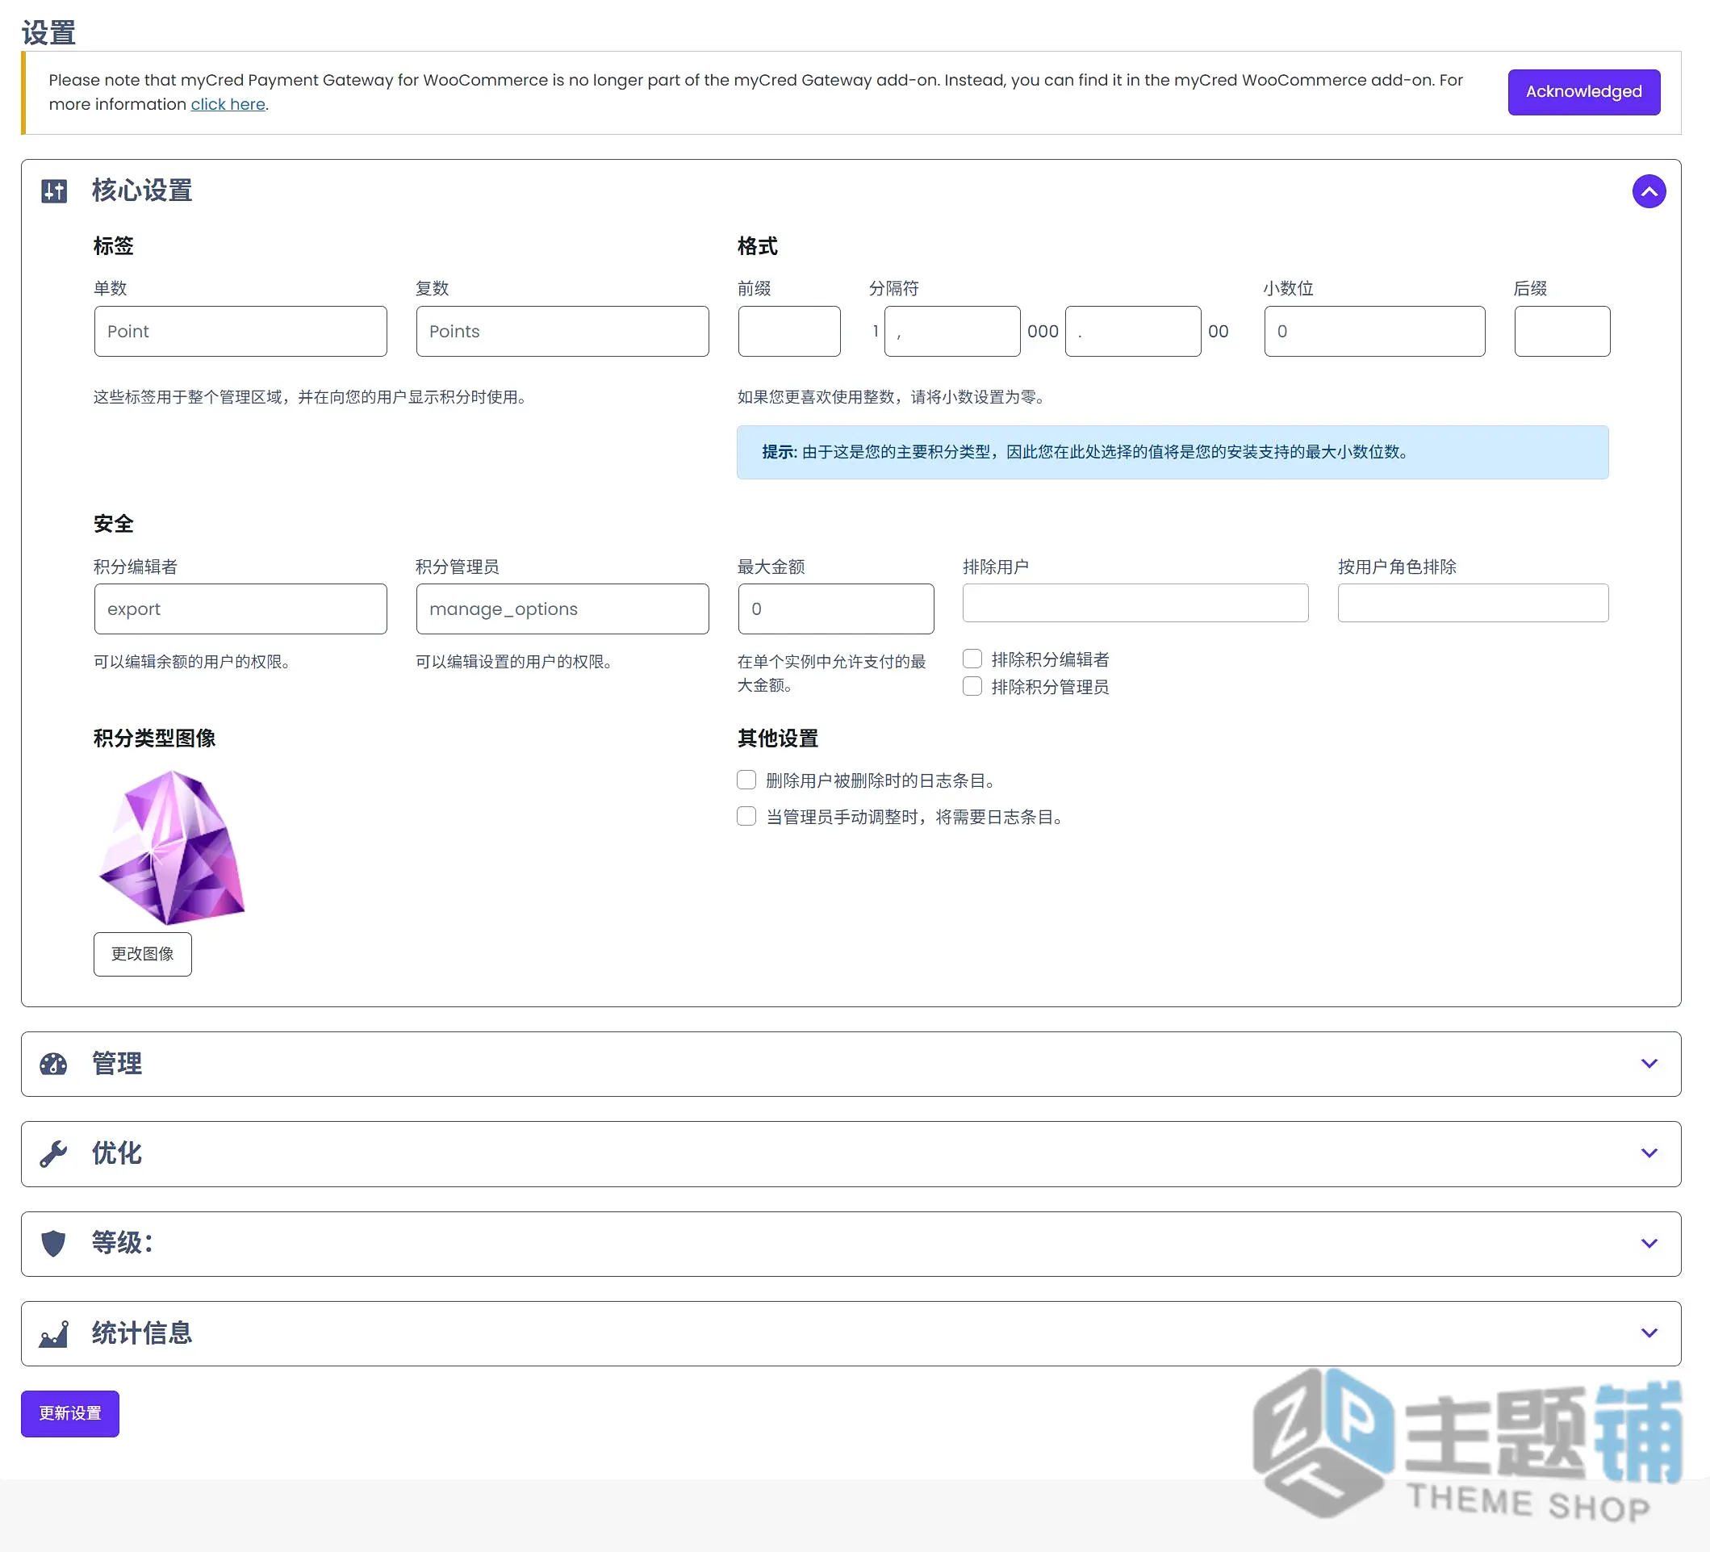1710x1552 pixels.
Task: Click the 统计信息 chart icon
Action: click(x=53, y=1333)
